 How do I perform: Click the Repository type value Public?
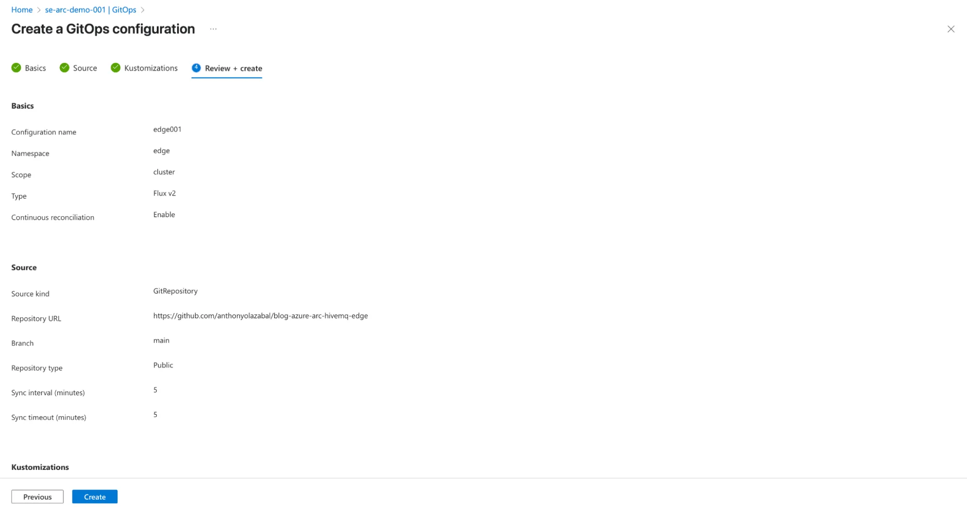163,365
